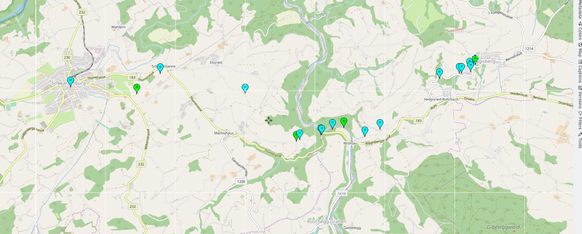Select the cyan marker on Schwarzenburg

pyautogui.click(x=71, y=81)
